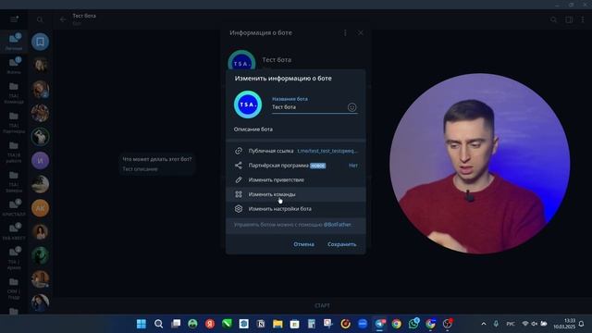Click Что может делать этот бот? text
The width and height of the screenshot is (592, 333).
[157, 159]
